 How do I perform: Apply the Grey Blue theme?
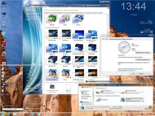[65, 61]
